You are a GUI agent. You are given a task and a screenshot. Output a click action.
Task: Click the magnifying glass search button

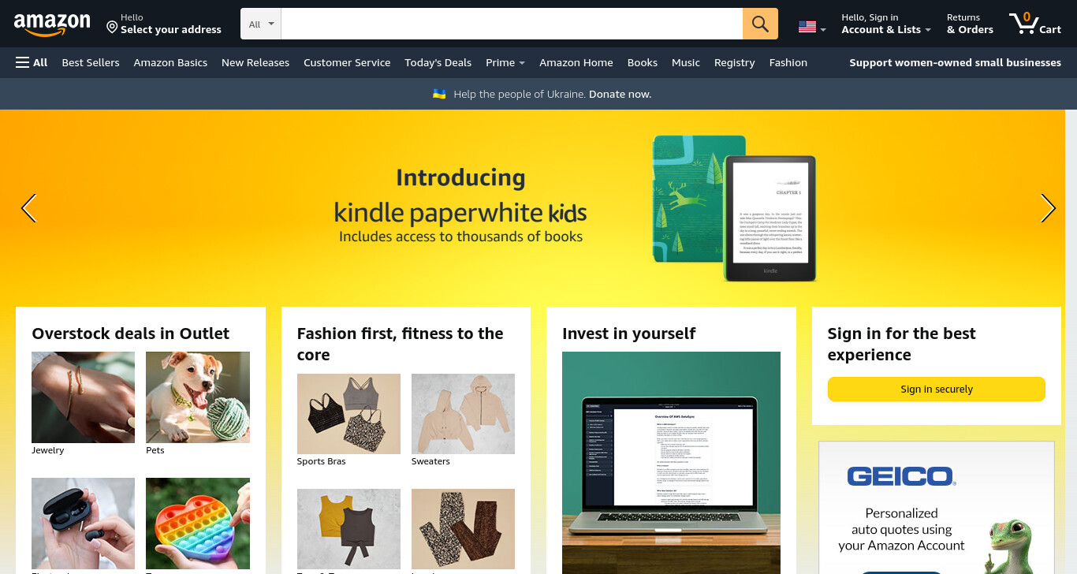[760, 24]
